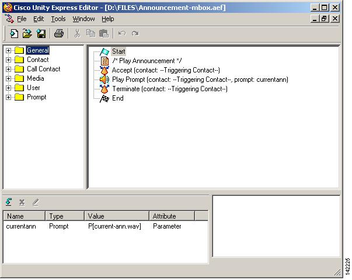Click the Parameter attribute cell
352x280 pixels.
[x=167, y=226]
